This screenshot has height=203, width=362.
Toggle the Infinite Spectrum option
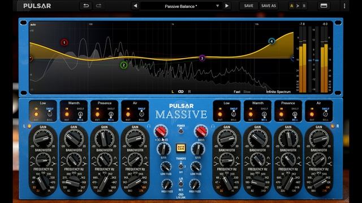click(x=278, y=91)
